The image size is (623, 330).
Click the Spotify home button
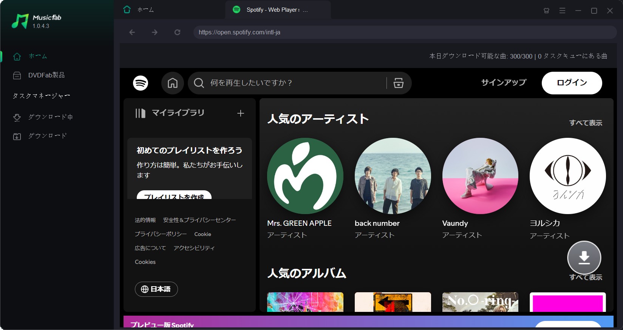pos(173,83)
